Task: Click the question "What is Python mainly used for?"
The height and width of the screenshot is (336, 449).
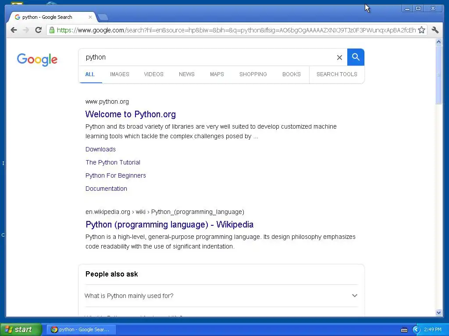Action: [129, 296]
